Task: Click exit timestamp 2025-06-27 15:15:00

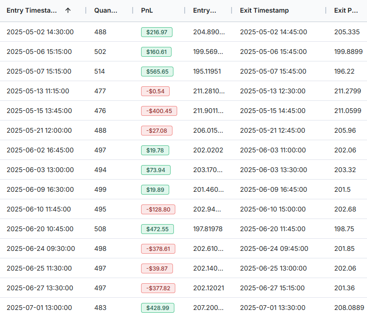Action: pos(272,287)
